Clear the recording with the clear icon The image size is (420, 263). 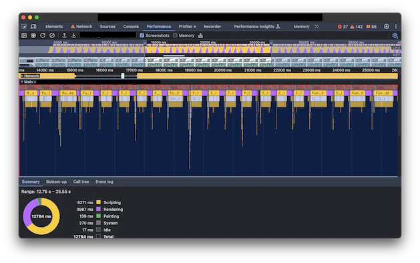pyautogui.click(x=52, y=35)
